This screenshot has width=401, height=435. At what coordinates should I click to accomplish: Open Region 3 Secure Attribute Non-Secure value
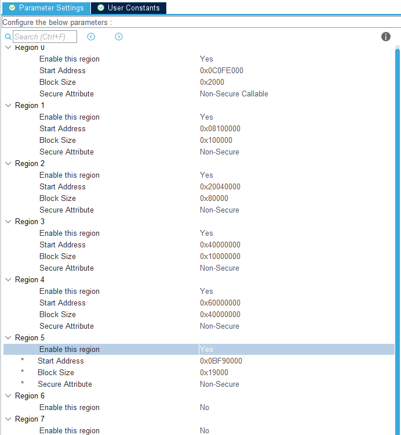click(220, 268)
